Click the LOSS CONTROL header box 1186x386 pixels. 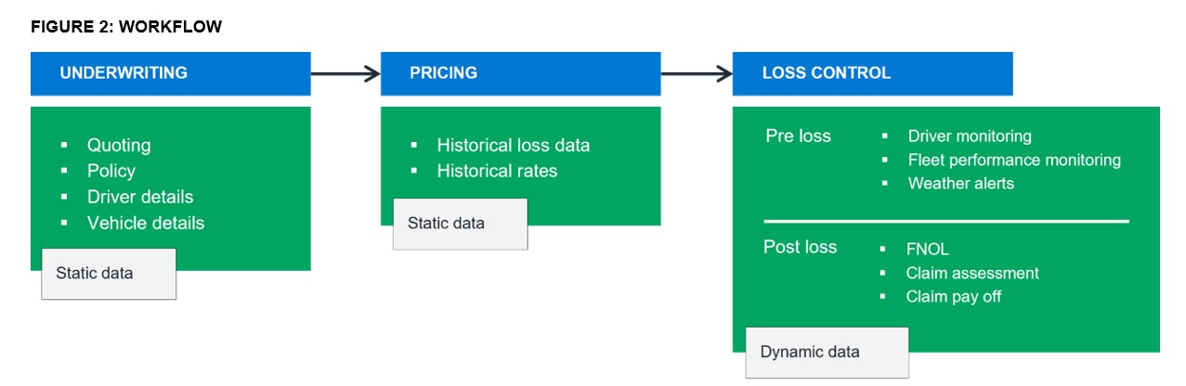tap(872, 73)
